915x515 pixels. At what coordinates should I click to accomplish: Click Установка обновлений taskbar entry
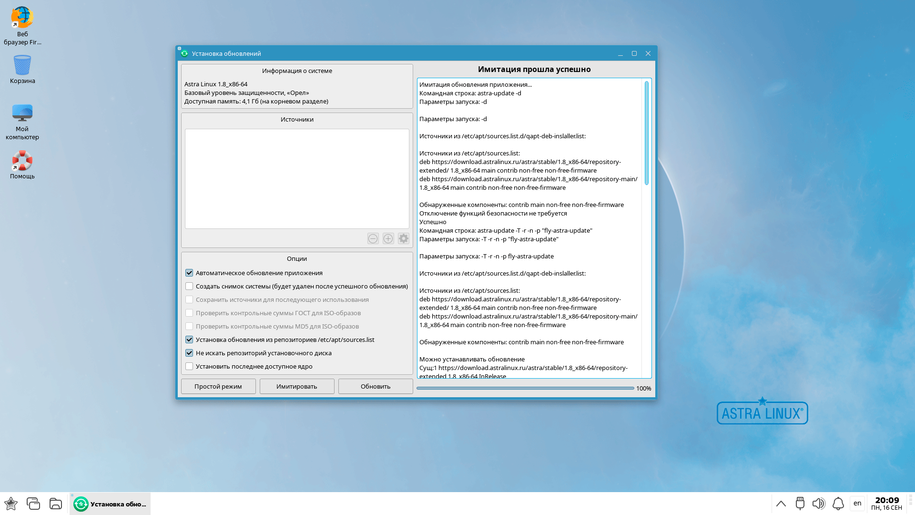click(x=110, y=504)
